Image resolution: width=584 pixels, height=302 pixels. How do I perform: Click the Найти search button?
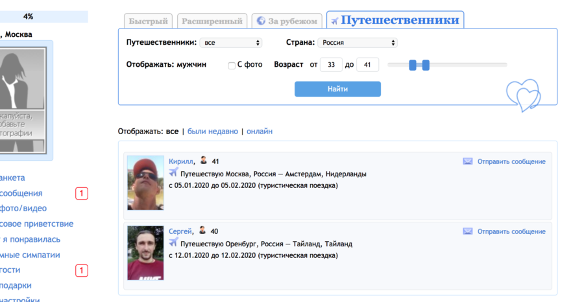point(337,89)
